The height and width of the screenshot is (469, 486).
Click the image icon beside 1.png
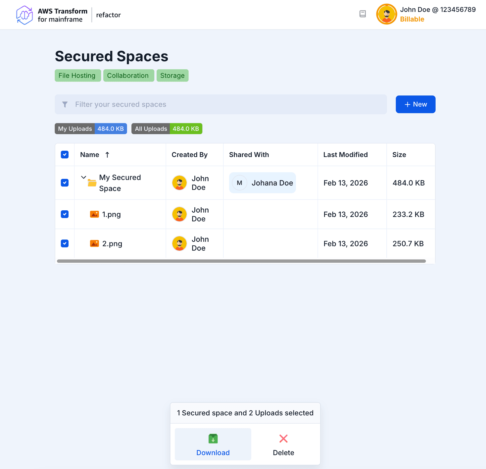click(94, 214)
